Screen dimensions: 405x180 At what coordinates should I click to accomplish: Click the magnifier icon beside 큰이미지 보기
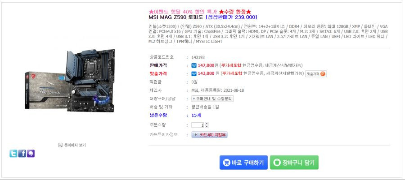click(x=60, y=145)
